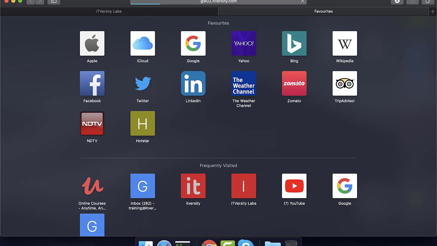Open the Yahoo favourite
This screenshot has width=437, height=246.
click(x=243, y=43)
